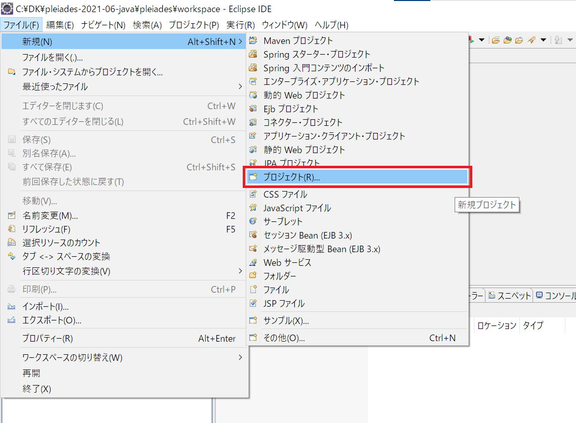576x423 pixels.
Task: Click the pen-shaped toolbar icon
Action: tap(531, 40)
